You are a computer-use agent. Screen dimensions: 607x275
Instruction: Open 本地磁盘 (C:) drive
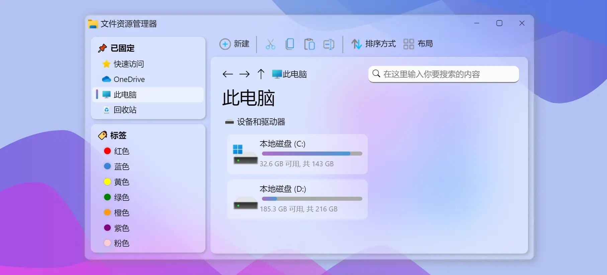click(x=297, y=154)
